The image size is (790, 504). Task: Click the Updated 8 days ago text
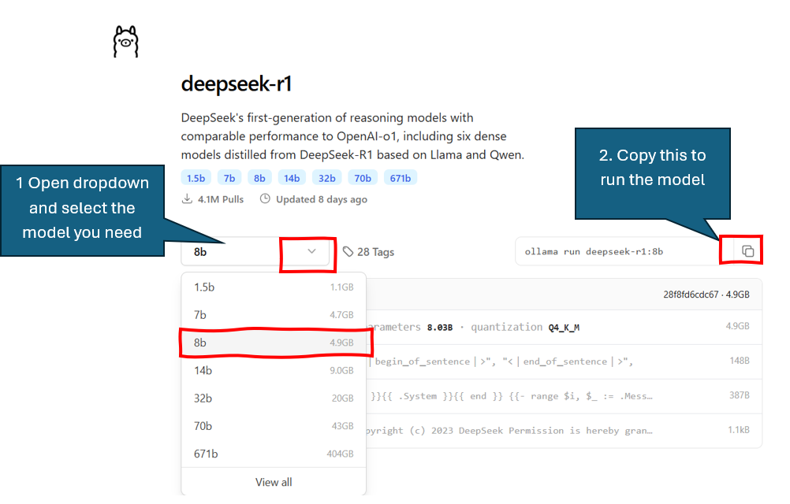[322, 199]
